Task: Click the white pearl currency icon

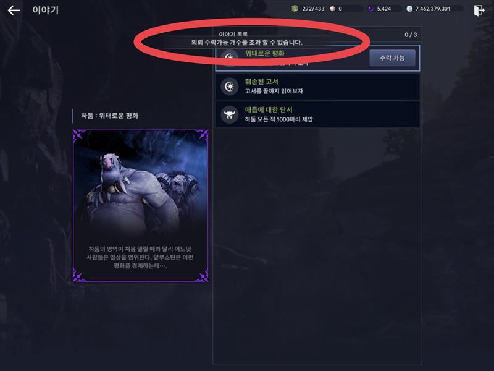Action: (x=332, y=9)
